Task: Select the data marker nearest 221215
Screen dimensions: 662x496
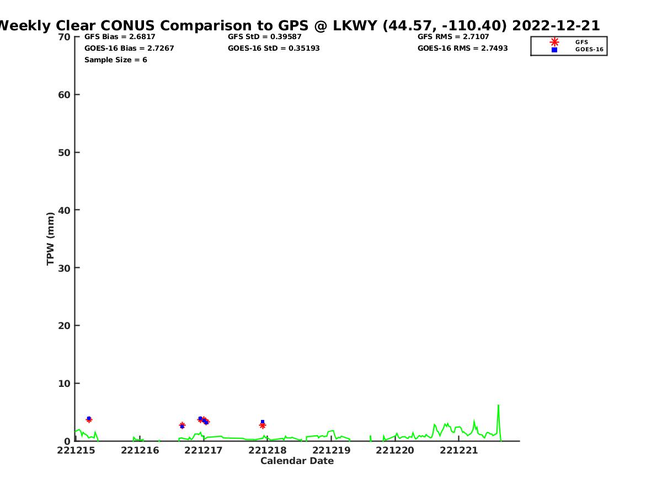Action: click(89, 419)
